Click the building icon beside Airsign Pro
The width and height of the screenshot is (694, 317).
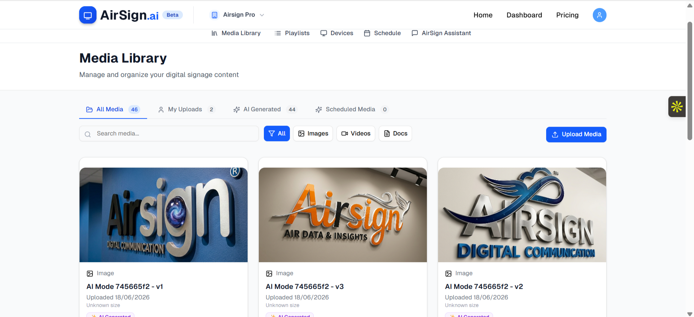click(214, 15)
